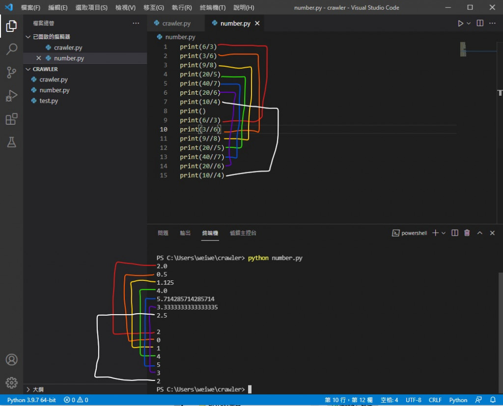This screenshot has height=406, width=503.
Task: Click the editor minimap preview
Action: [463, 49]
